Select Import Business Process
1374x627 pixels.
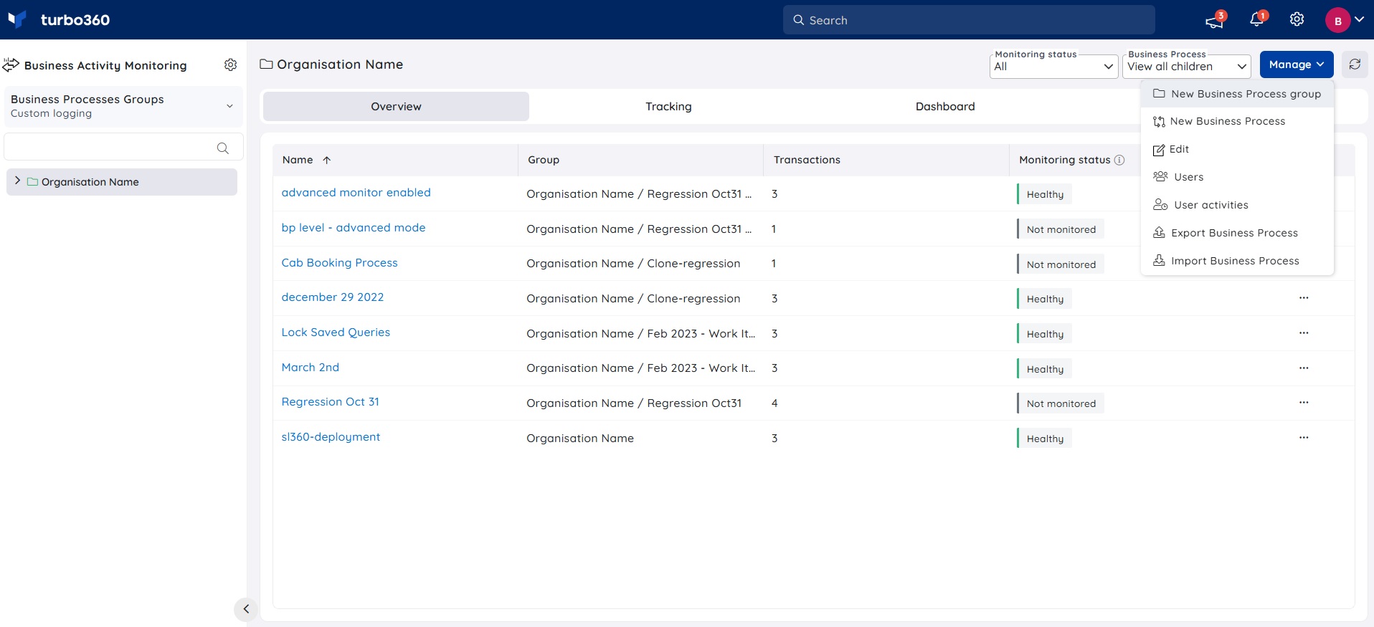(1237, 261)
